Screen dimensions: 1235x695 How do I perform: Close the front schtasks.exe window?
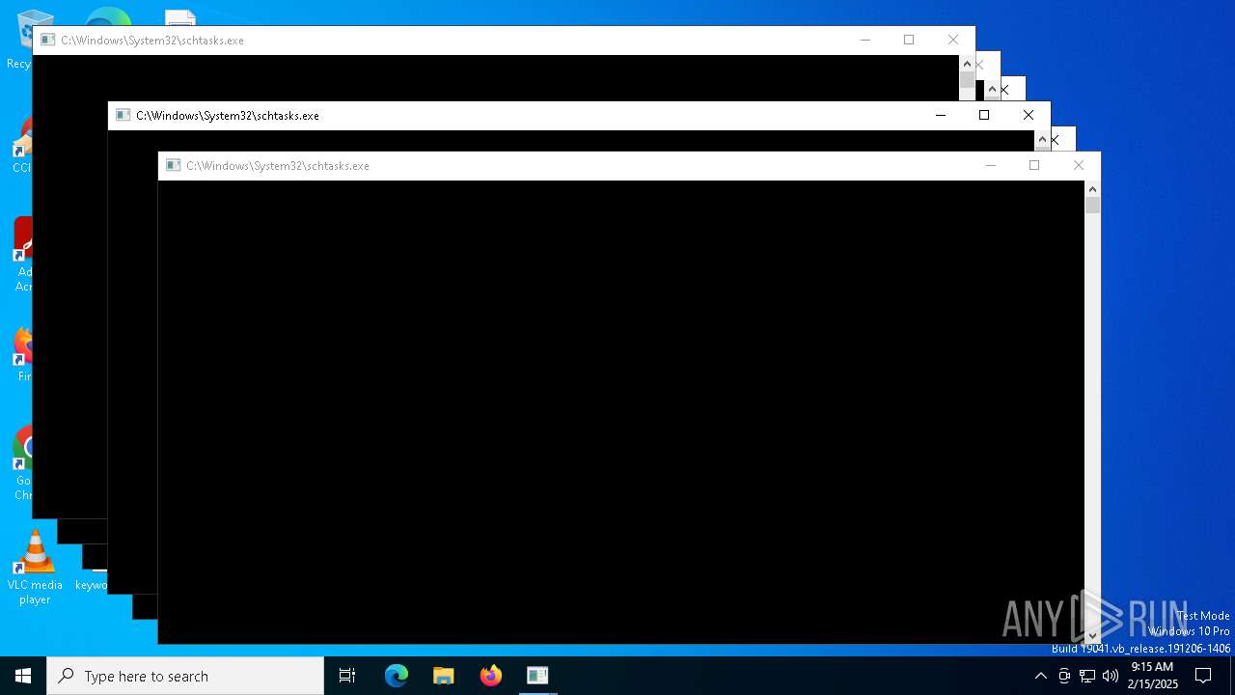(x=1079, y=165)
